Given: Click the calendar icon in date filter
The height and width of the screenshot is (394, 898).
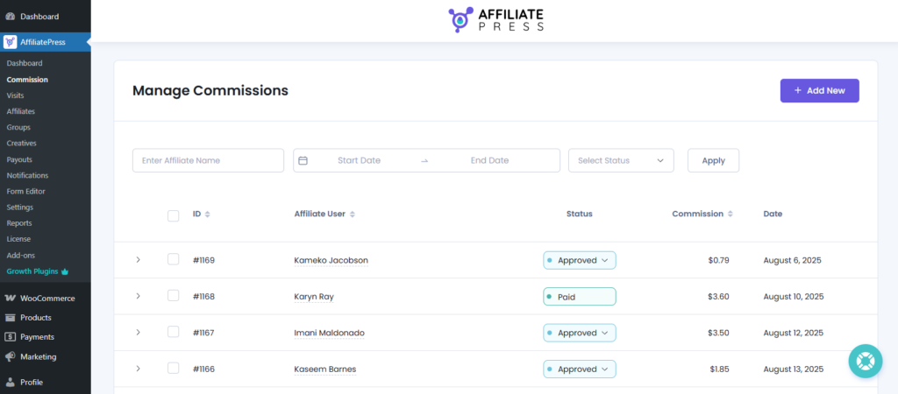Looking at the screenshot, I should tap(303, 161).
